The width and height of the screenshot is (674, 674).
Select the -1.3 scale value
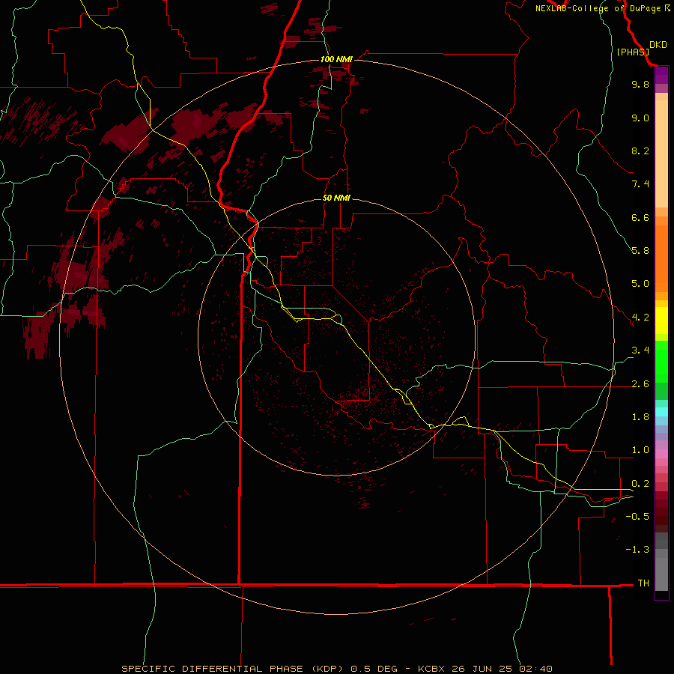point(637,550)
